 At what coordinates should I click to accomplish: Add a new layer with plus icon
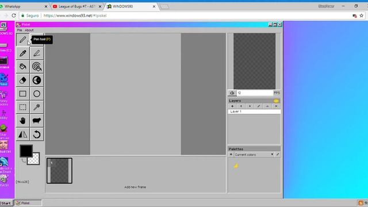(232, 106)
